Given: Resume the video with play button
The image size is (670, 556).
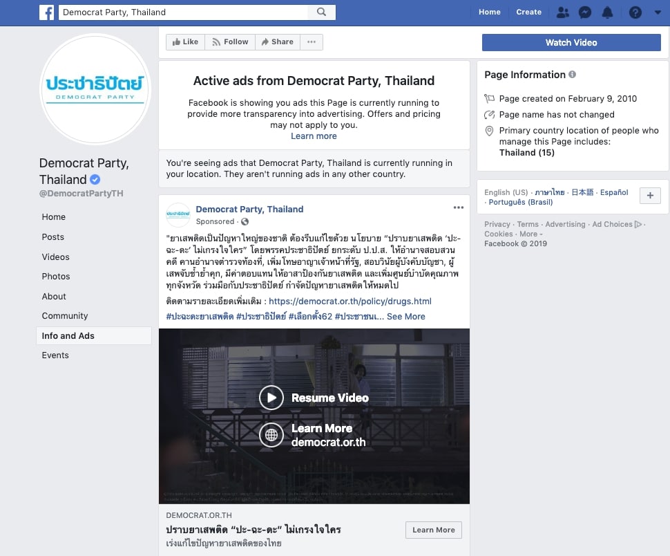Looking at the screenshot, I should tap(271, 398).
